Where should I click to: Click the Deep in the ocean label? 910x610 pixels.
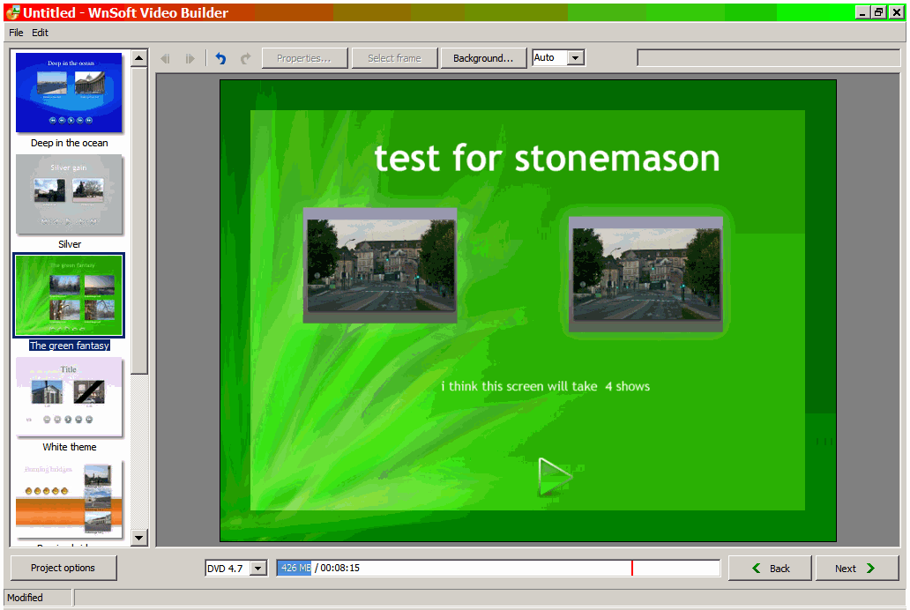coord(69,143)
